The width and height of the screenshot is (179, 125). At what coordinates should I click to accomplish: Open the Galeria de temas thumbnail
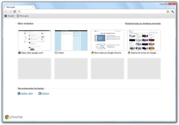tap(144, 40)
